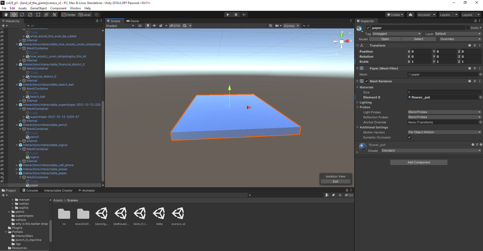Select the Move tool in toolbar
Viewport: 483px width, 251px height.
coord(14,15)
